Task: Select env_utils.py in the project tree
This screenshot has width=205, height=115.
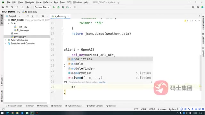Action: pos(20,37)
